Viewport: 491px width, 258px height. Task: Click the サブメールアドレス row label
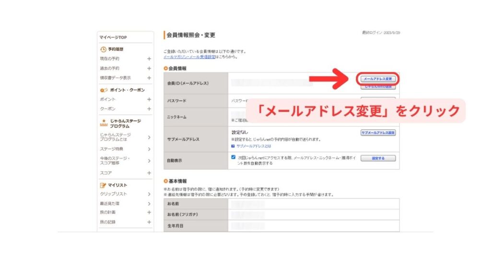[183, 140]
